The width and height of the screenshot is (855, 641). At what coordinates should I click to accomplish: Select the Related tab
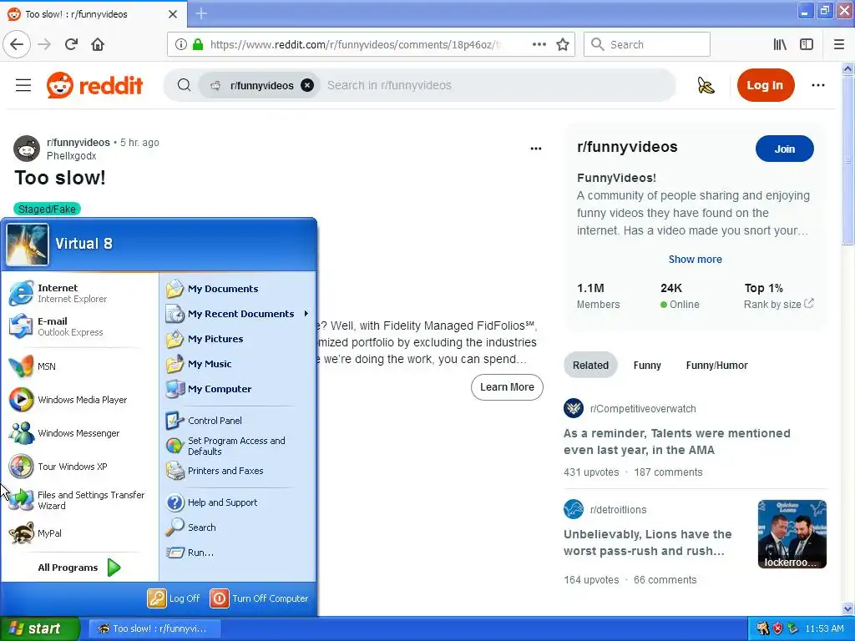590,366
